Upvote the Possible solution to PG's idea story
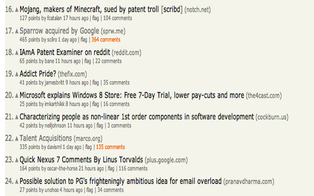 tap(17, 182)
